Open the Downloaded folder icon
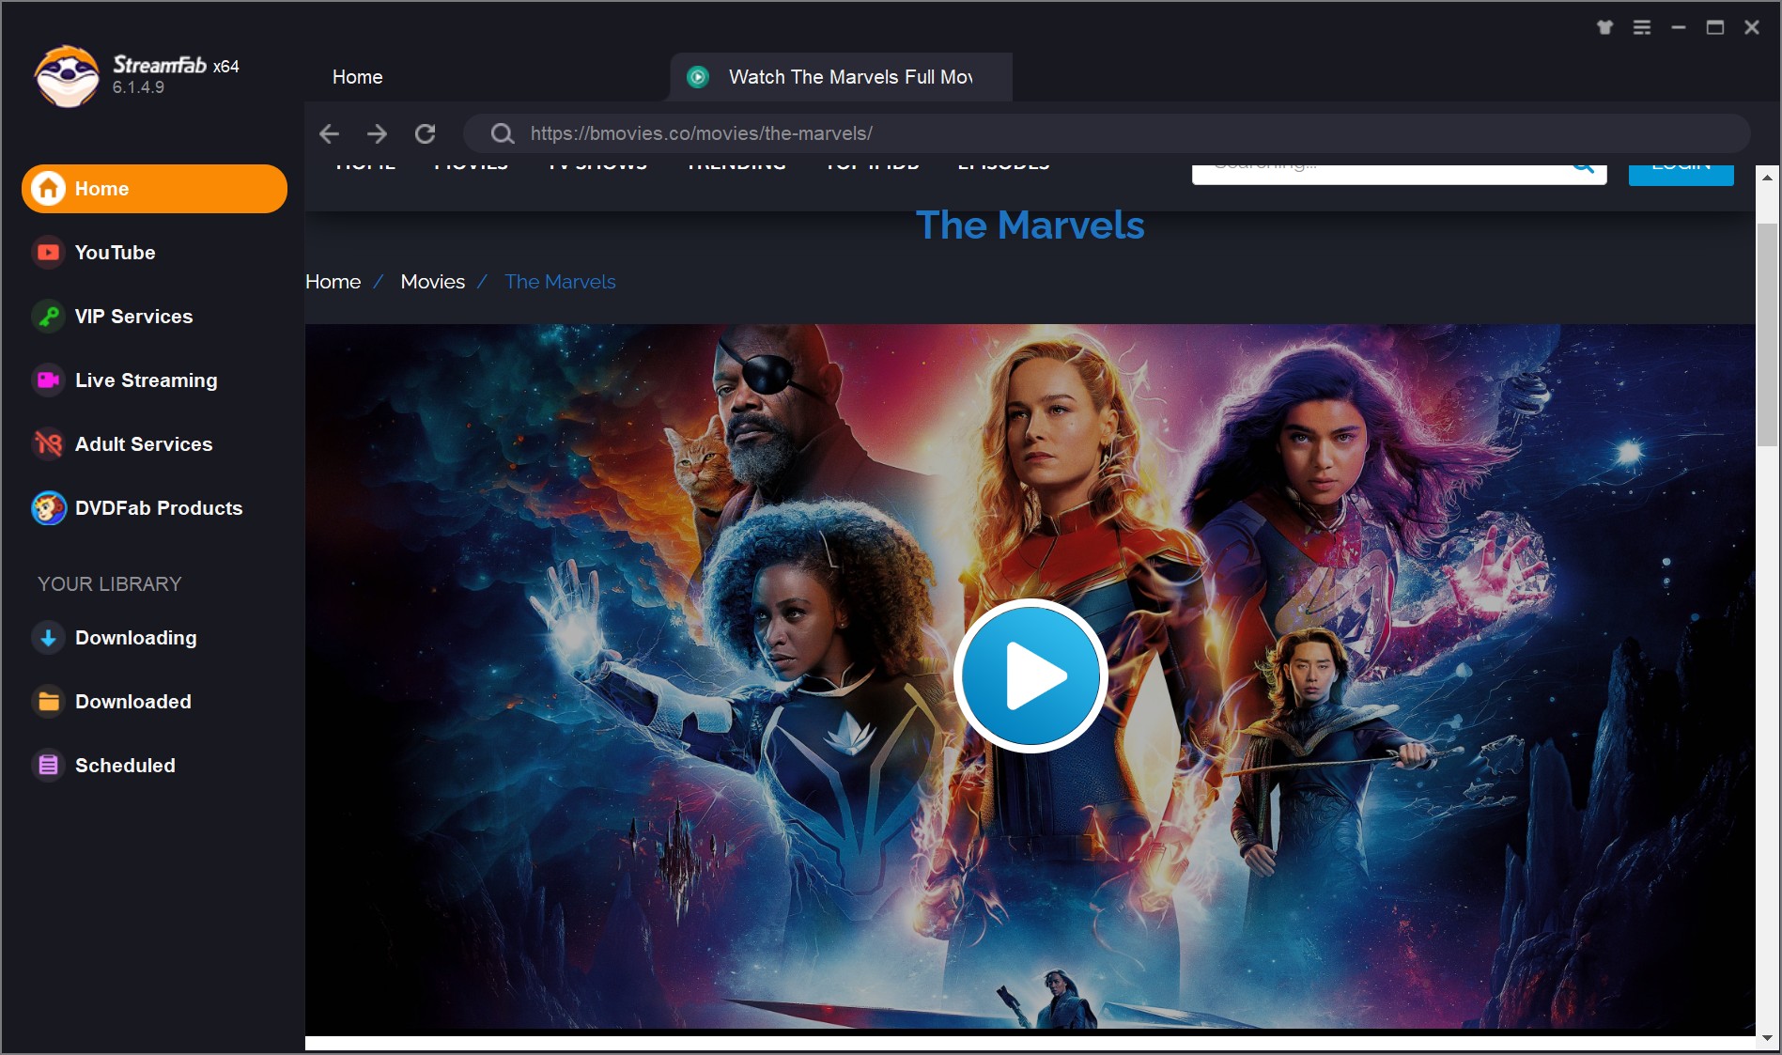This screenshot has height=1055, width=1782. pyautogui.click(x=48, y=702)
